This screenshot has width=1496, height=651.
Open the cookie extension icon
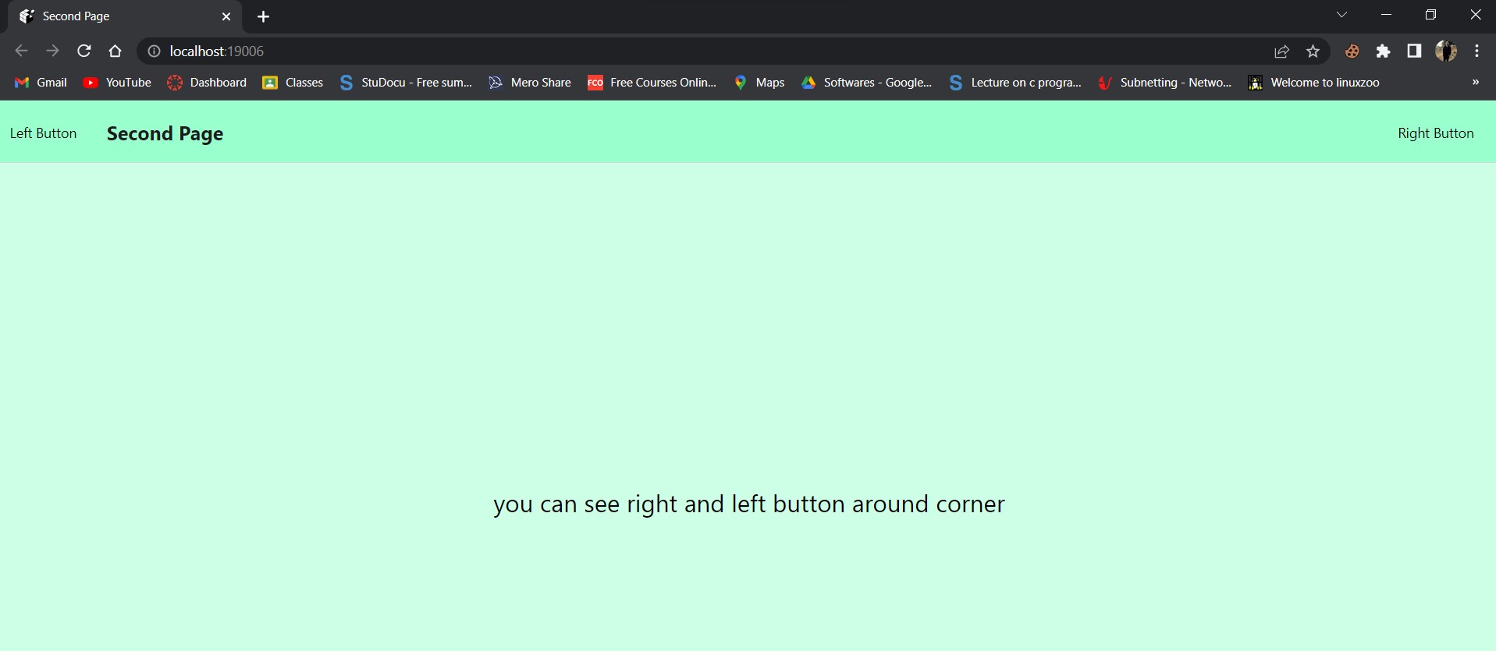[x=1352, y=51]
